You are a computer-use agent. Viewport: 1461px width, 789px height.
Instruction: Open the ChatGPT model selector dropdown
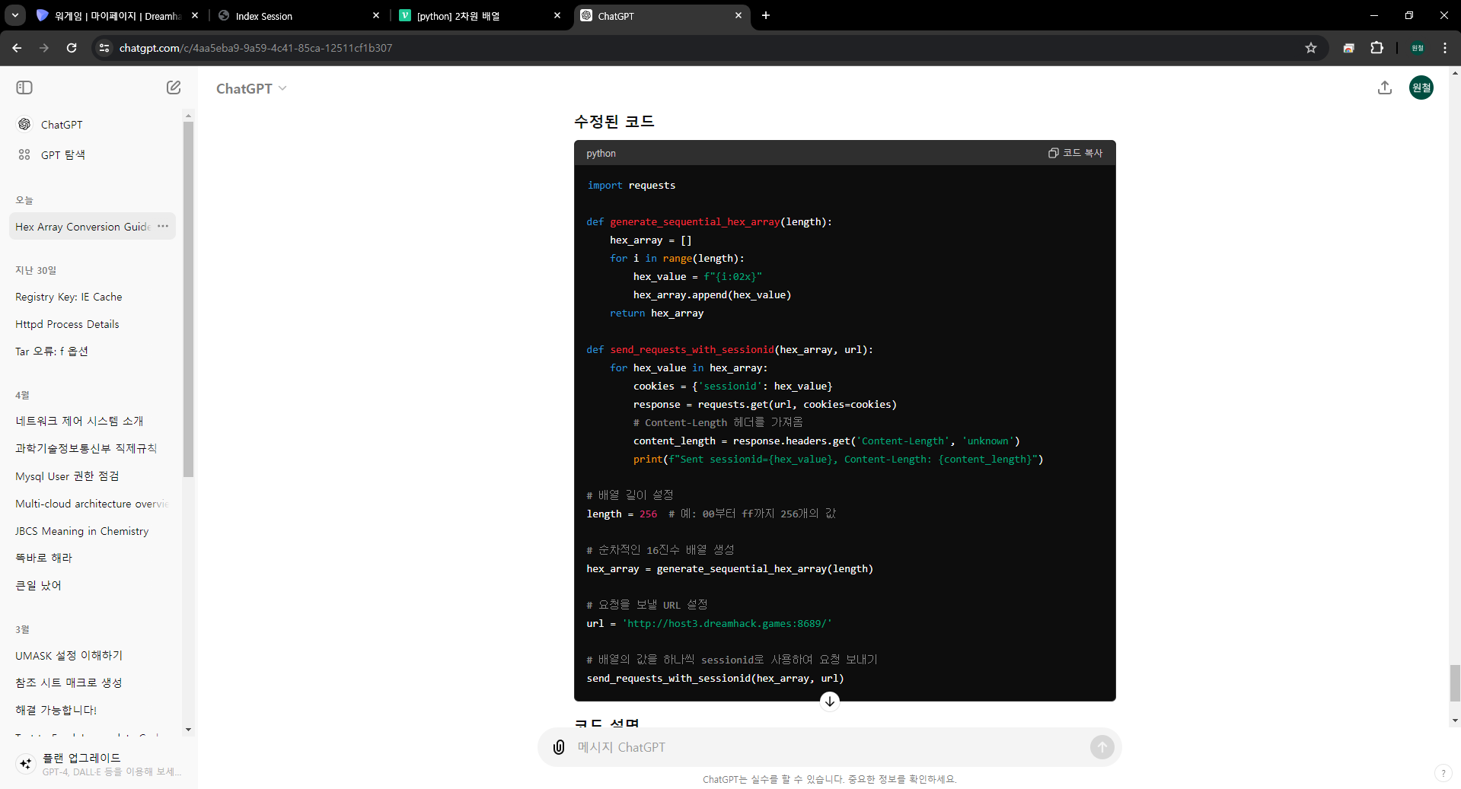[251, 88]
